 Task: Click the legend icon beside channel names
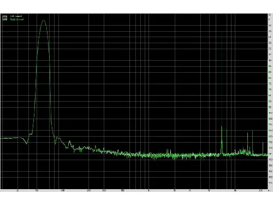coord(5,17)
